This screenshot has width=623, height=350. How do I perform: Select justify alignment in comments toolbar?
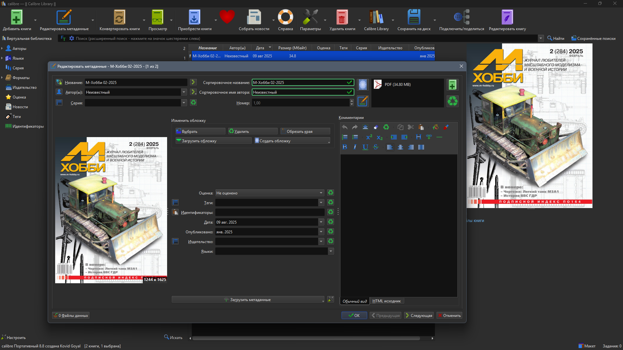421,147
